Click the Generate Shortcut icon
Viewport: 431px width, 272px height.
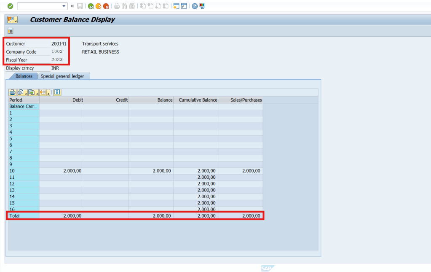click(184, 6)
